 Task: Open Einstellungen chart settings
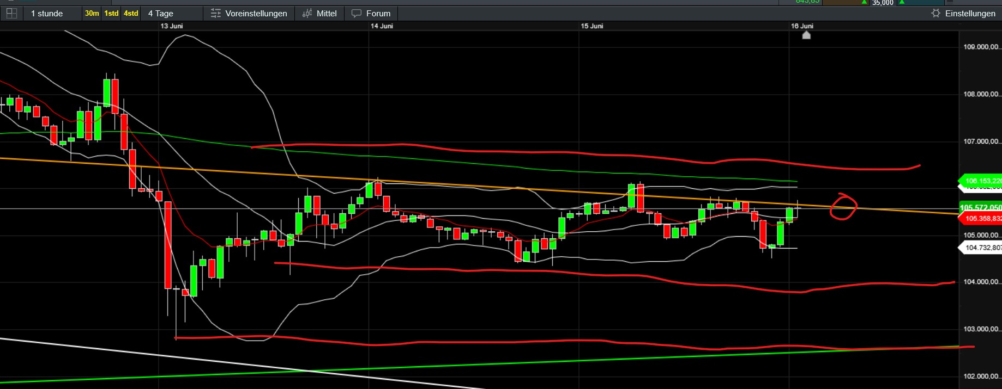click(x=963, y=13)
